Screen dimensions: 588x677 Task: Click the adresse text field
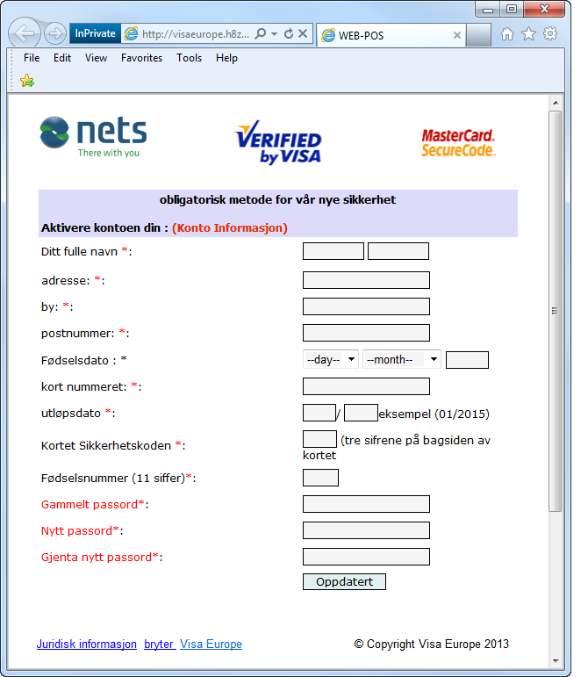pyautogui.click(x=366, y=280)
